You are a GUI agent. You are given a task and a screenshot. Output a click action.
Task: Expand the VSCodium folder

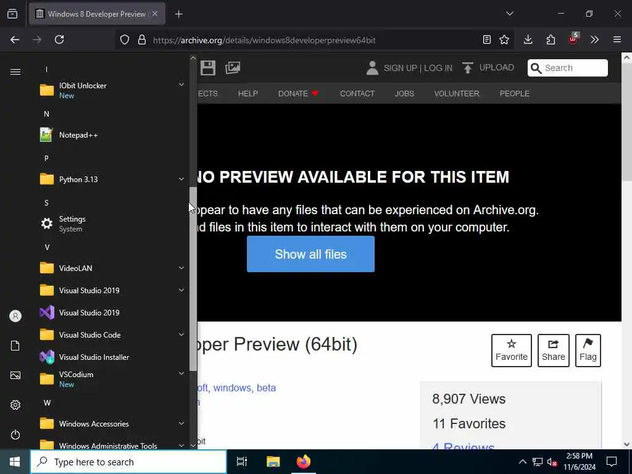[x=181, y=373]
